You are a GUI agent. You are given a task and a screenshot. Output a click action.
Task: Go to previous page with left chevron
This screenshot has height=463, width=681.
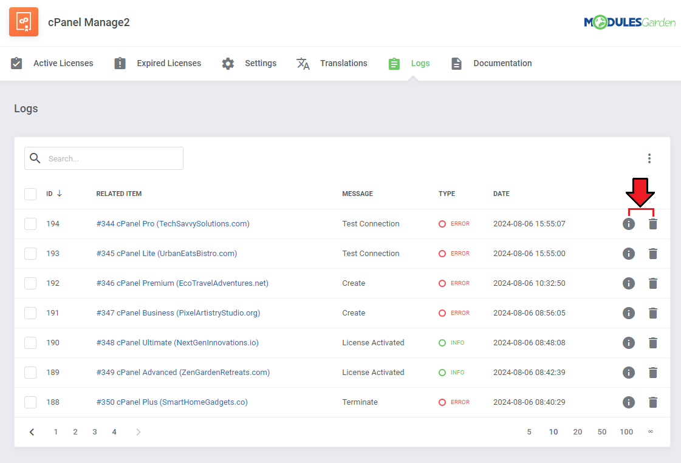coord(32,432)
